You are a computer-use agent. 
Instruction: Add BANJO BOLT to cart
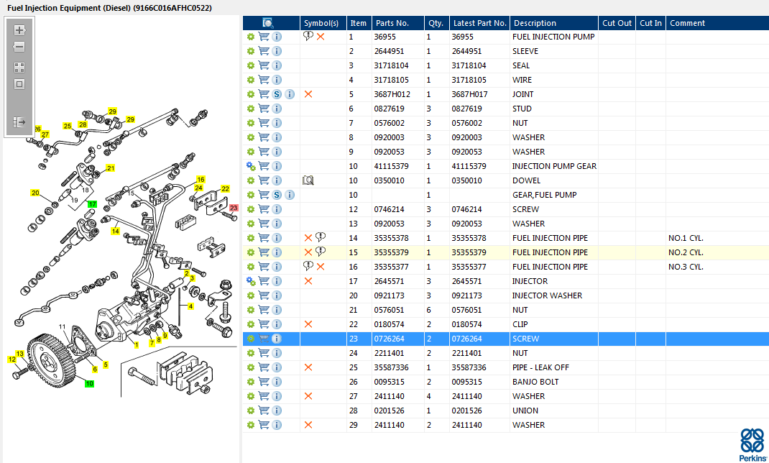tap(264, 382)
